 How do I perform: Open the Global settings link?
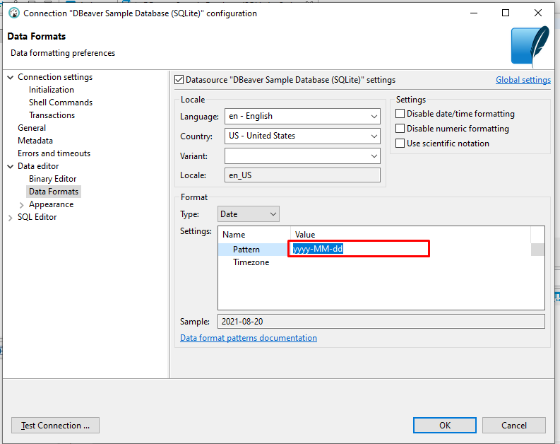tap(523, 80)
